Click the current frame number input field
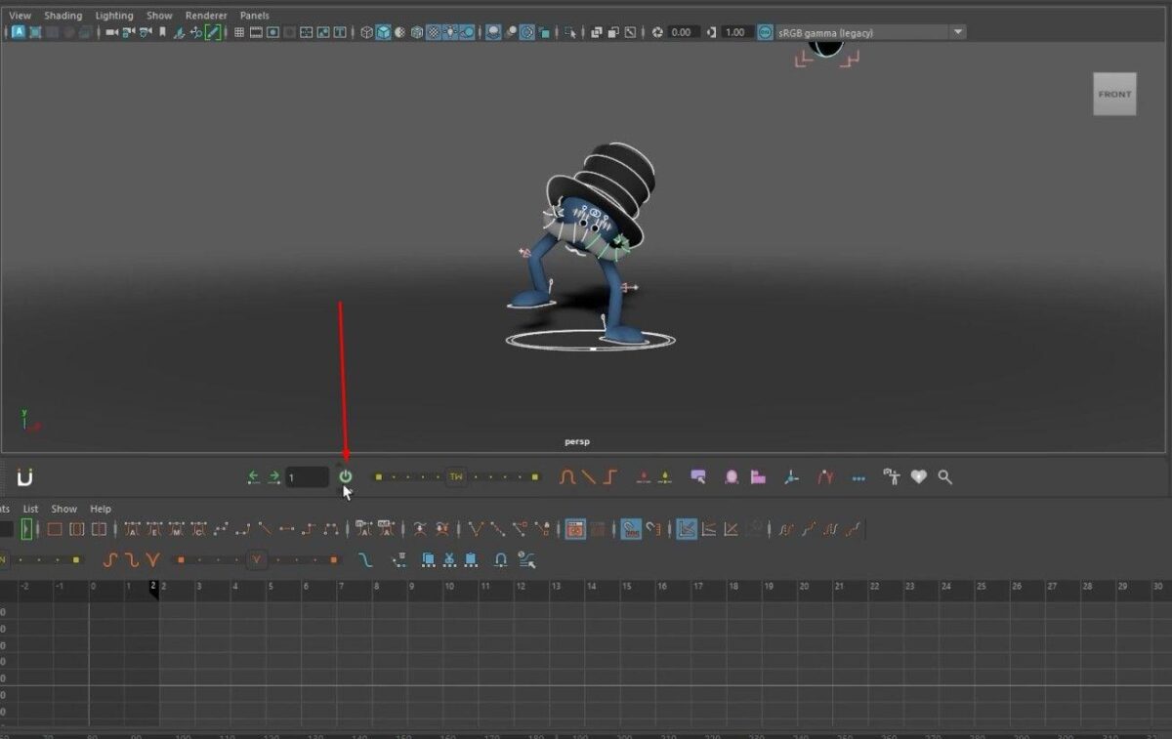This screenshot has height=739, width=1172. pos(308,476)
